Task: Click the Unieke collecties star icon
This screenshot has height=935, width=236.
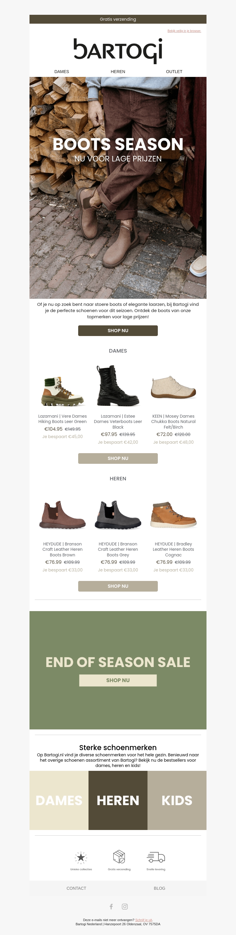Action: 81,857
